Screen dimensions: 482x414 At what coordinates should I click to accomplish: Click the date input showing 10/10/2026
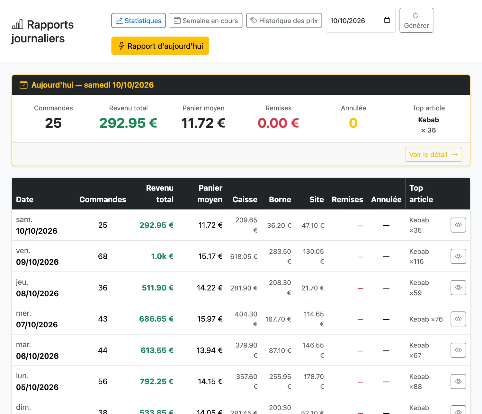pyautogui.click(x=361, y=20)
